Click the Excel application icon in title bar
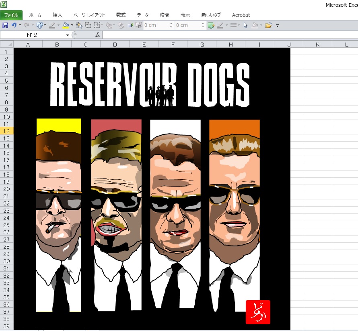Viewport: 358px width, 331px height. [x=4, y=4]
